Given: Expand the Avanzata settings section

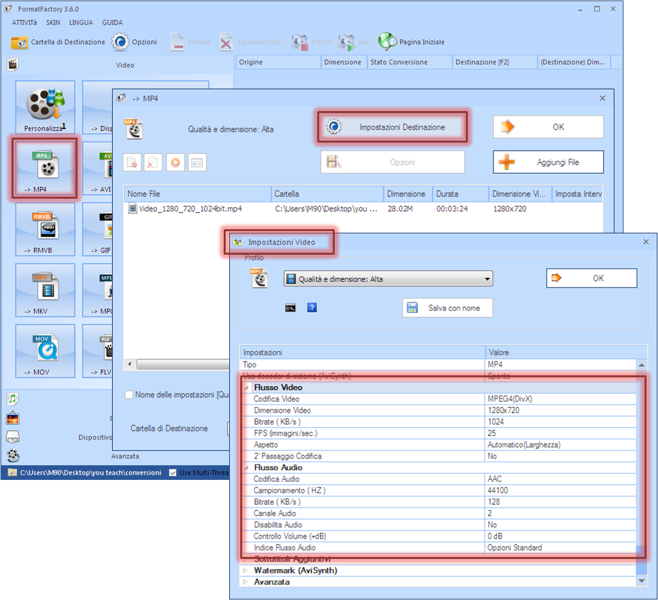Looking at the screenshot, I should pyautogui.click(x=245, y=582).
